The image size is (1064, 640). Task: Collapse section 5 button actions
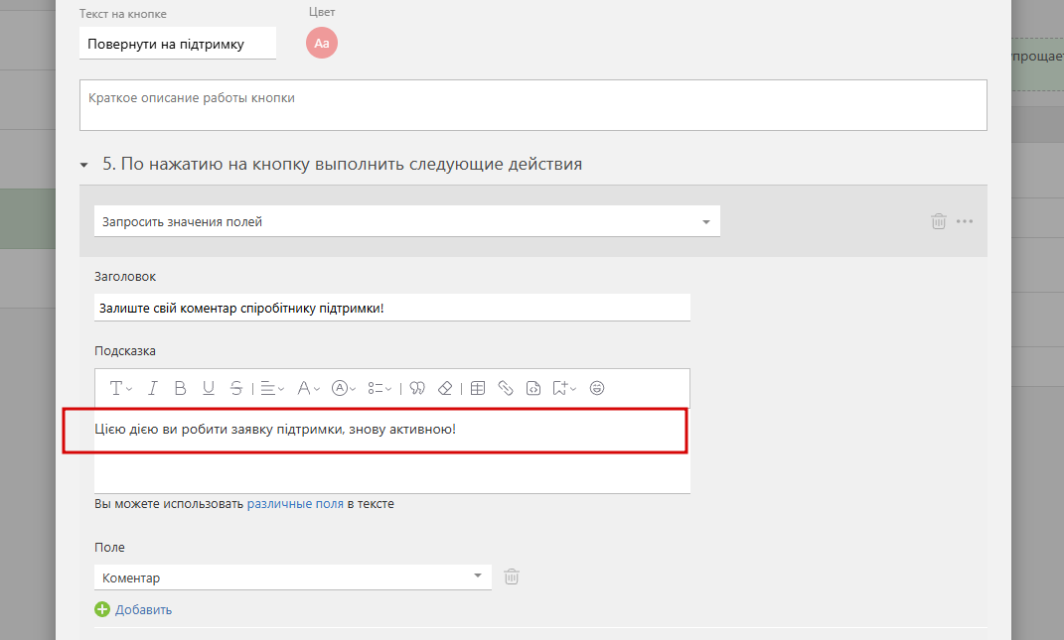click(84, 165)
